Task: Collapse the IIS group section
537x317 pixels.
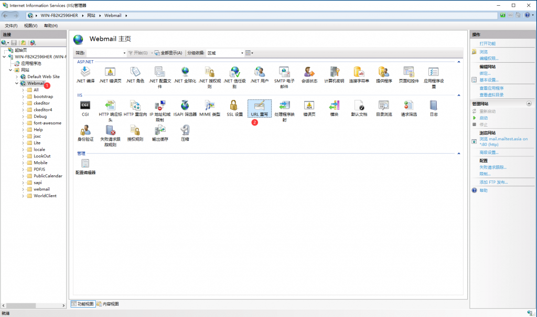Action: (x=458, y=95)
